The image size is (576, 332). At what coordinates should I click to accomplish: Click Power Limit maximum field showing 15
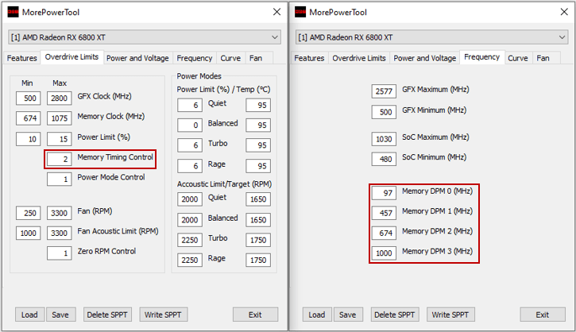click(59, 139)
